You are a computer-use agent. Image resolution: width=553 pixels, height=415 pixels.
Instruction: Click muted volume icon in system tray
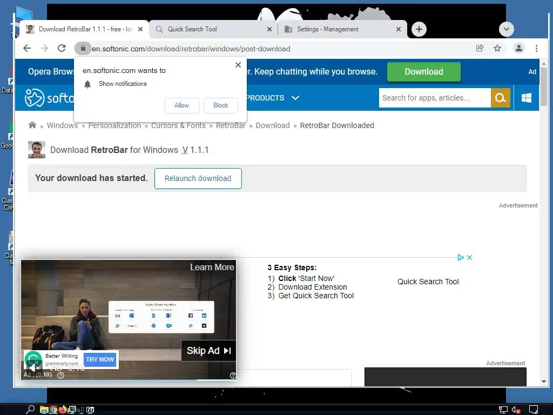pyautogui.click(x=516, y=410)
